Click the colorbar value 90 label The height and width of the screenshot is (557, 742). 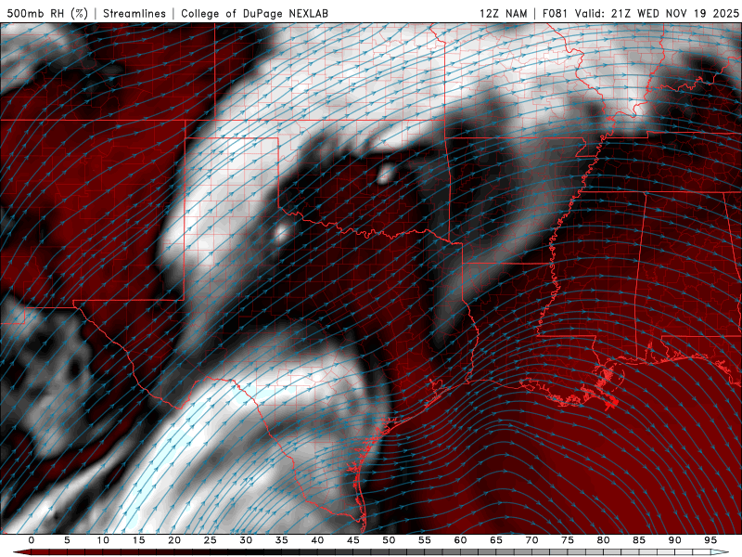point(674,540)
